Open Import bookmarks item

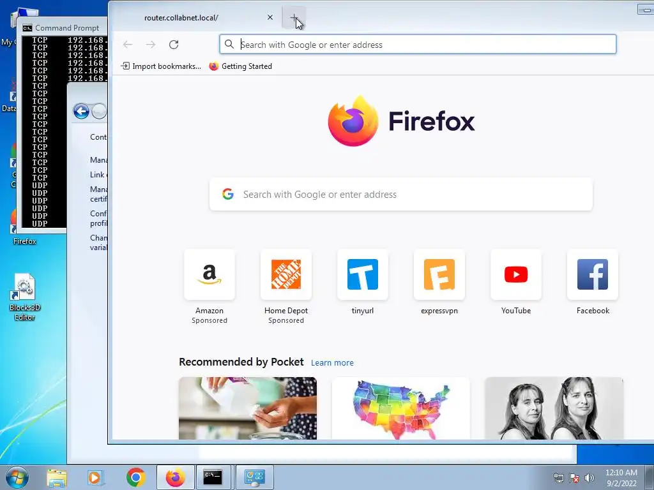(x=161, y=66)
